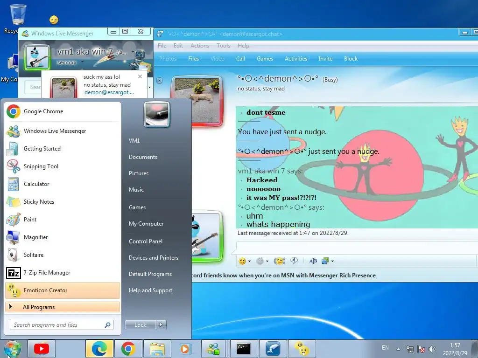
Task: Open Pictures from Start menu
Action: (x=138, y=173)
